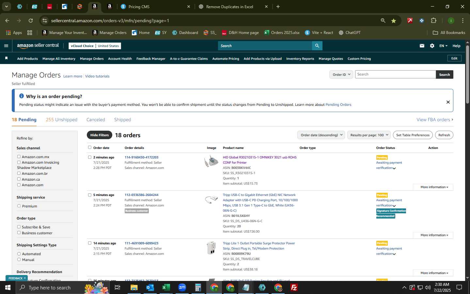Open a new browser tab
470x294 pixels.
coord(278,7)
